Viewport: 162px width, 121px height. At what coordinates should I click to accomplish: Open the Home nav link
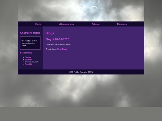[38, 24]
